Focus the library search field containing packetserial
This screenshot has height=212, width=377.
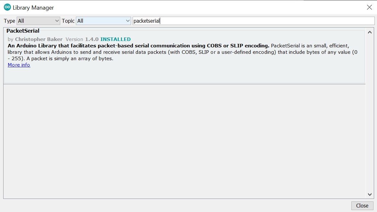pyautogui.click(x=253, y=21)
